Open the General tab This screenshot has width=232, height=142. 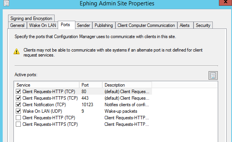(x=17, y=25)
